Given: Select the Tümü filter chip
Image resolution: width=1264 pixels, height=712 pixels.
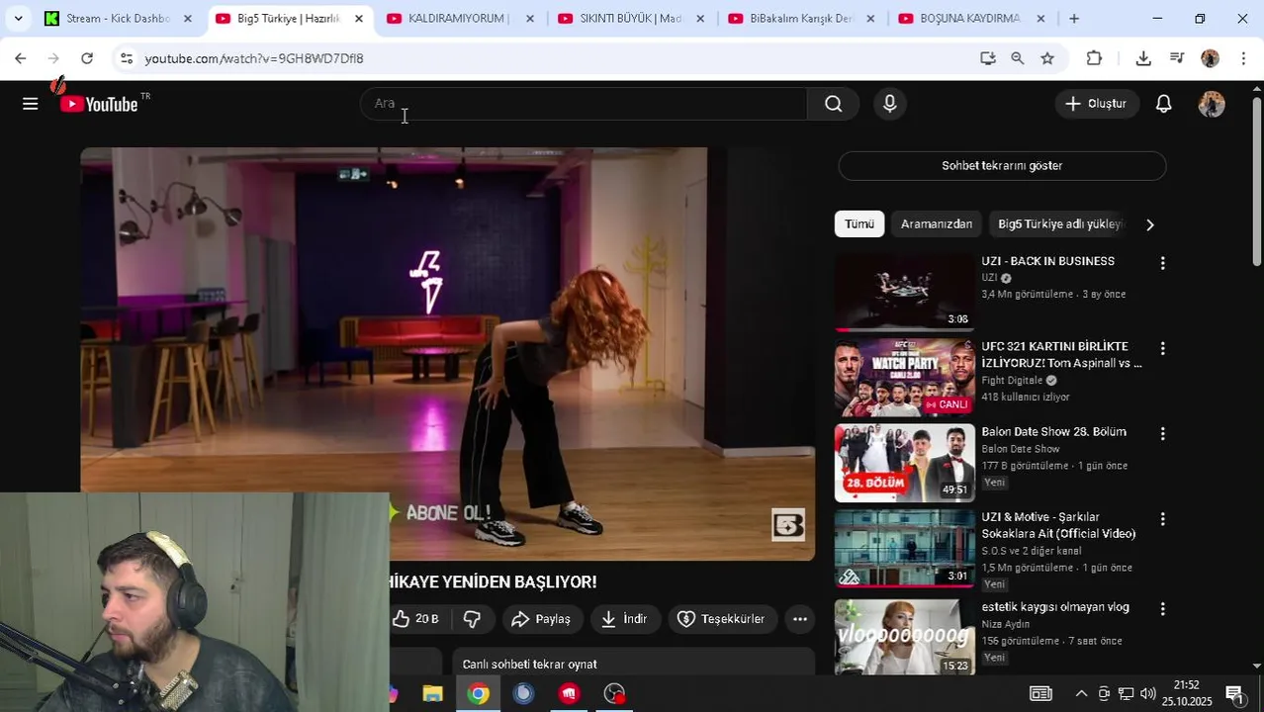Looking at the screenshot, I should (859, 224).
